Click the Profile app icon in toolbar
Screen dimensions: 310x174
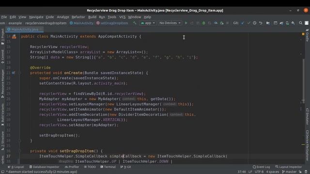(x=216, y=23)
